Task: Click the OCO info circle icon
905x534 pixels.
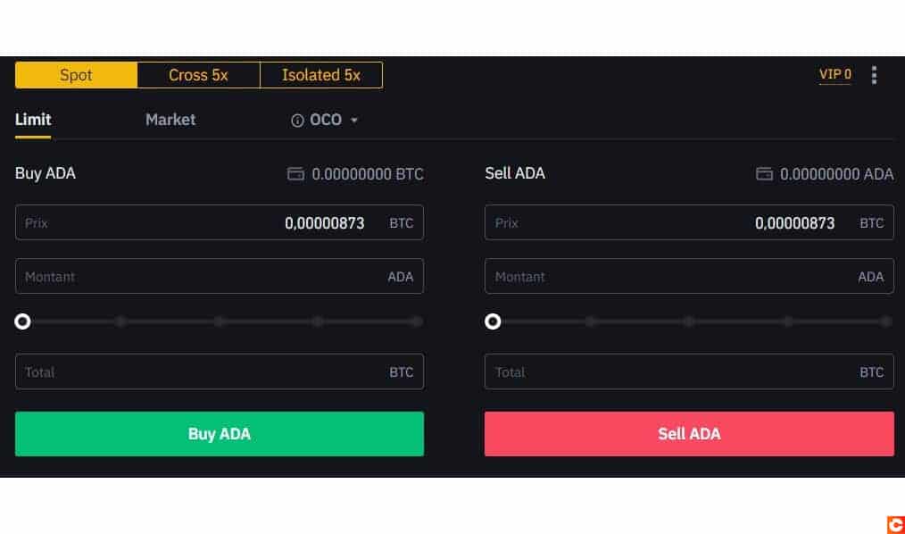Action: click(x=297, y=120)
